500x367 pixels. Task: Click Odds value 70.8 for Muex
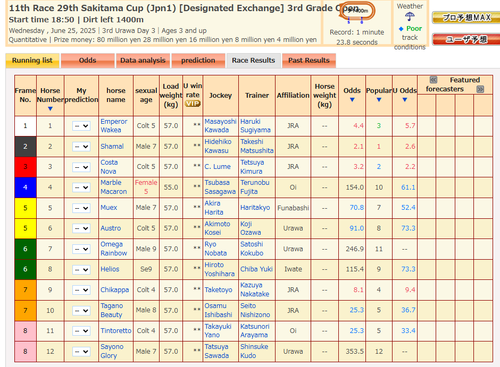(x=356, y=208)
